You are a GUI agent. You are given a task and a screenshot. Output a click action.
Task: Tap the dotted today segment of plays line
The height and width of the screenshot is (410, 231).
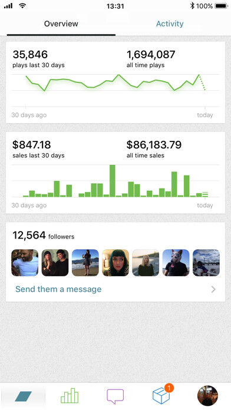(202, 82)
